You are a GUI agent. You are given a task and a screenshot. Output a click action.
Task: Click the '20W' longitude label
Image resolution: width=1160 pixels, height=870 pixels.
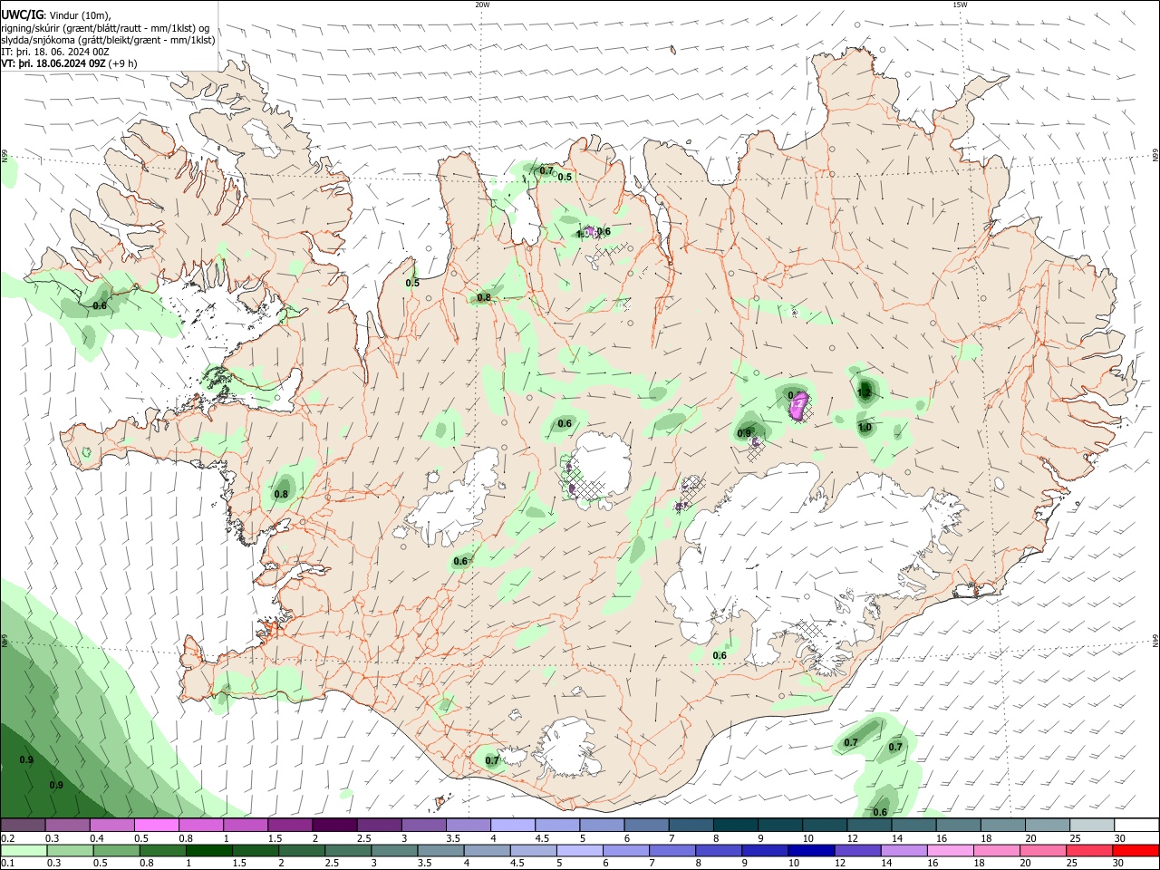(x=482, y=5)
